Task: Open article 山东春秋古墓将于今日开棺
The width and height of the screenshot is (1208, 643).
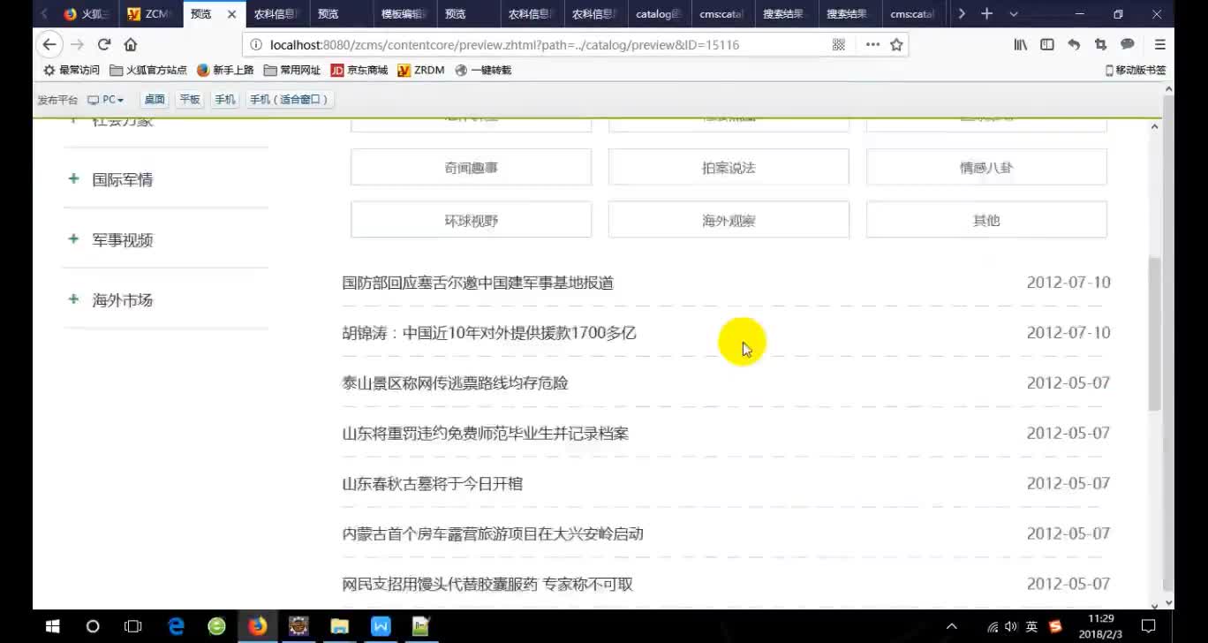Action: [x=433, y=484]
